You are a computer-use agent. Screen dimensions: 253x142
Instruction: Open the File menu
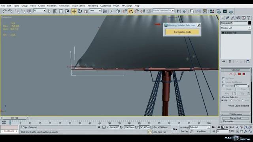click(3, 6)
